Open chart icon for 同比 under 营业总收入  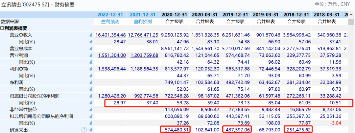pyautogui.click(x=91, y=42)
